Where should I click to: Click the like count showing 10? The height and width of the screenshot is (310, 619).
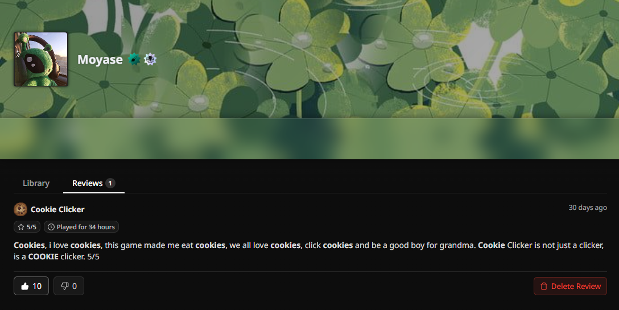pyautogui.click(x=37, y=286)
